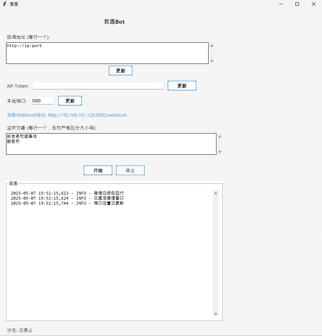Focus the 监听对象 listen targets text box
The image size is (322, 336).
[x=111, y=144]
